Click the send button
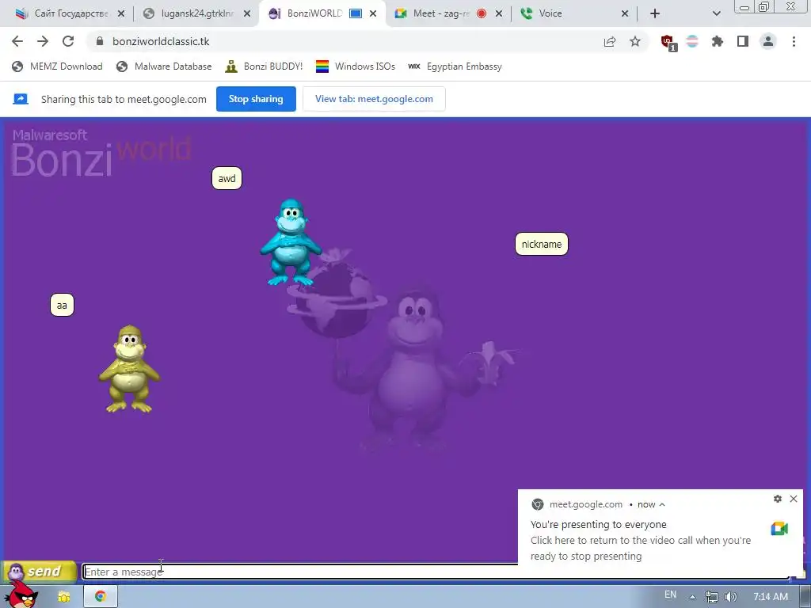The width and height of the screenshot is (811, 608). [40, 572]
